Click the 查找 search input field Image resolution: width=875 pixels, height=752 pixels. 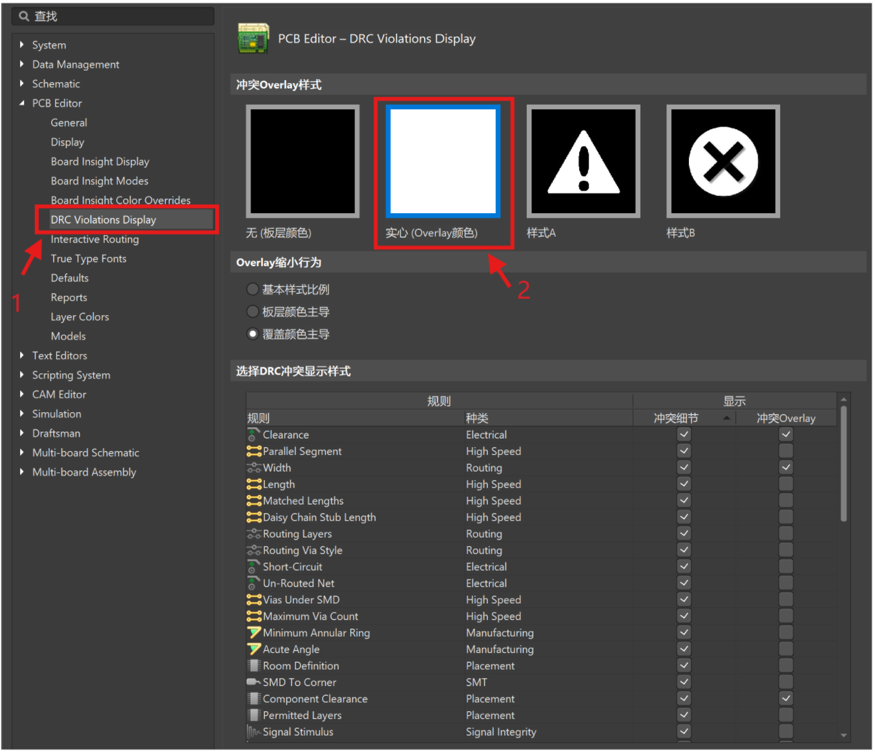coord(113,16)
